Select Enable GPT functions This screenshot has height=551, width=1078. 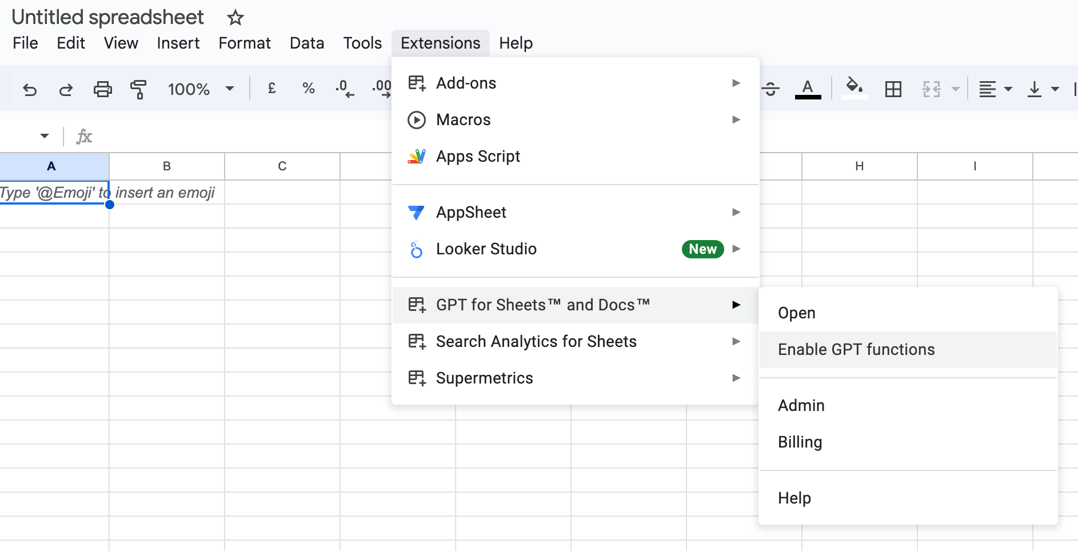tap(856, 350)
